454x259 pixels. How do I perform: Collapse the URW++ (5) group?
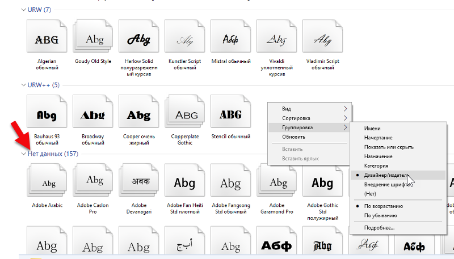tap(23, 85)
